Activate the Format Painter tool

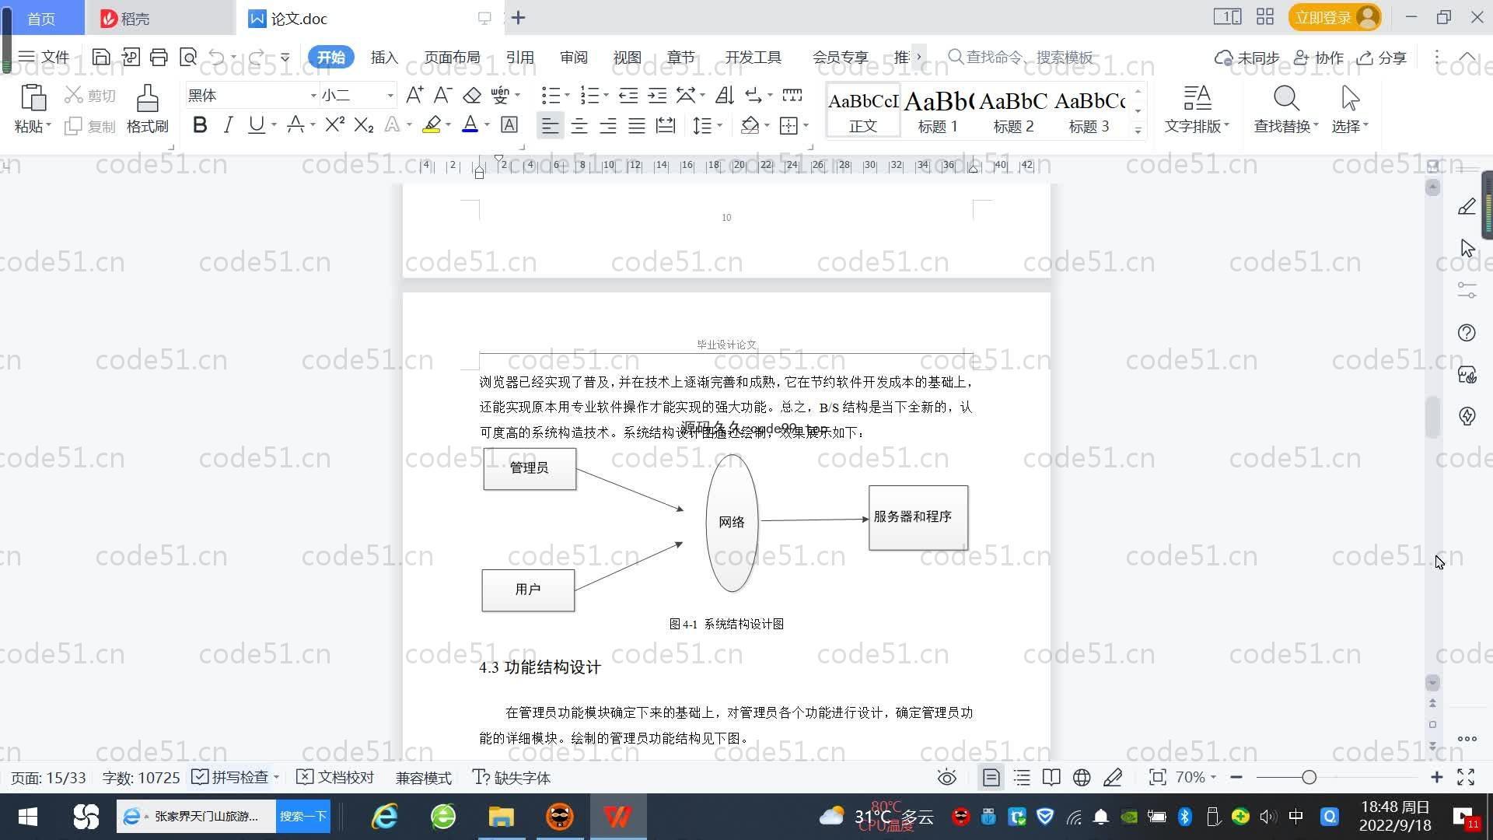pos(148,108)
